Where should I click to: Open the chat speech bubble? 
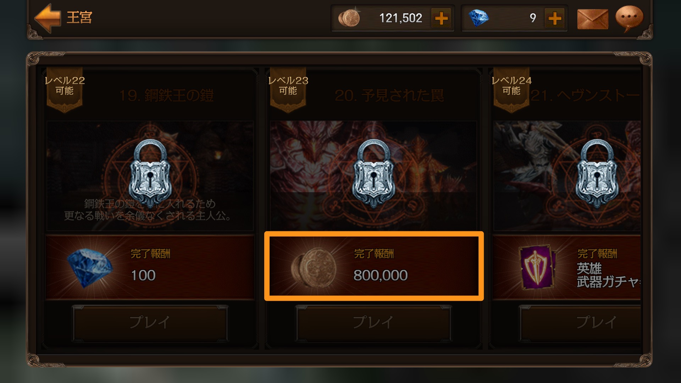tap(629, 18)
